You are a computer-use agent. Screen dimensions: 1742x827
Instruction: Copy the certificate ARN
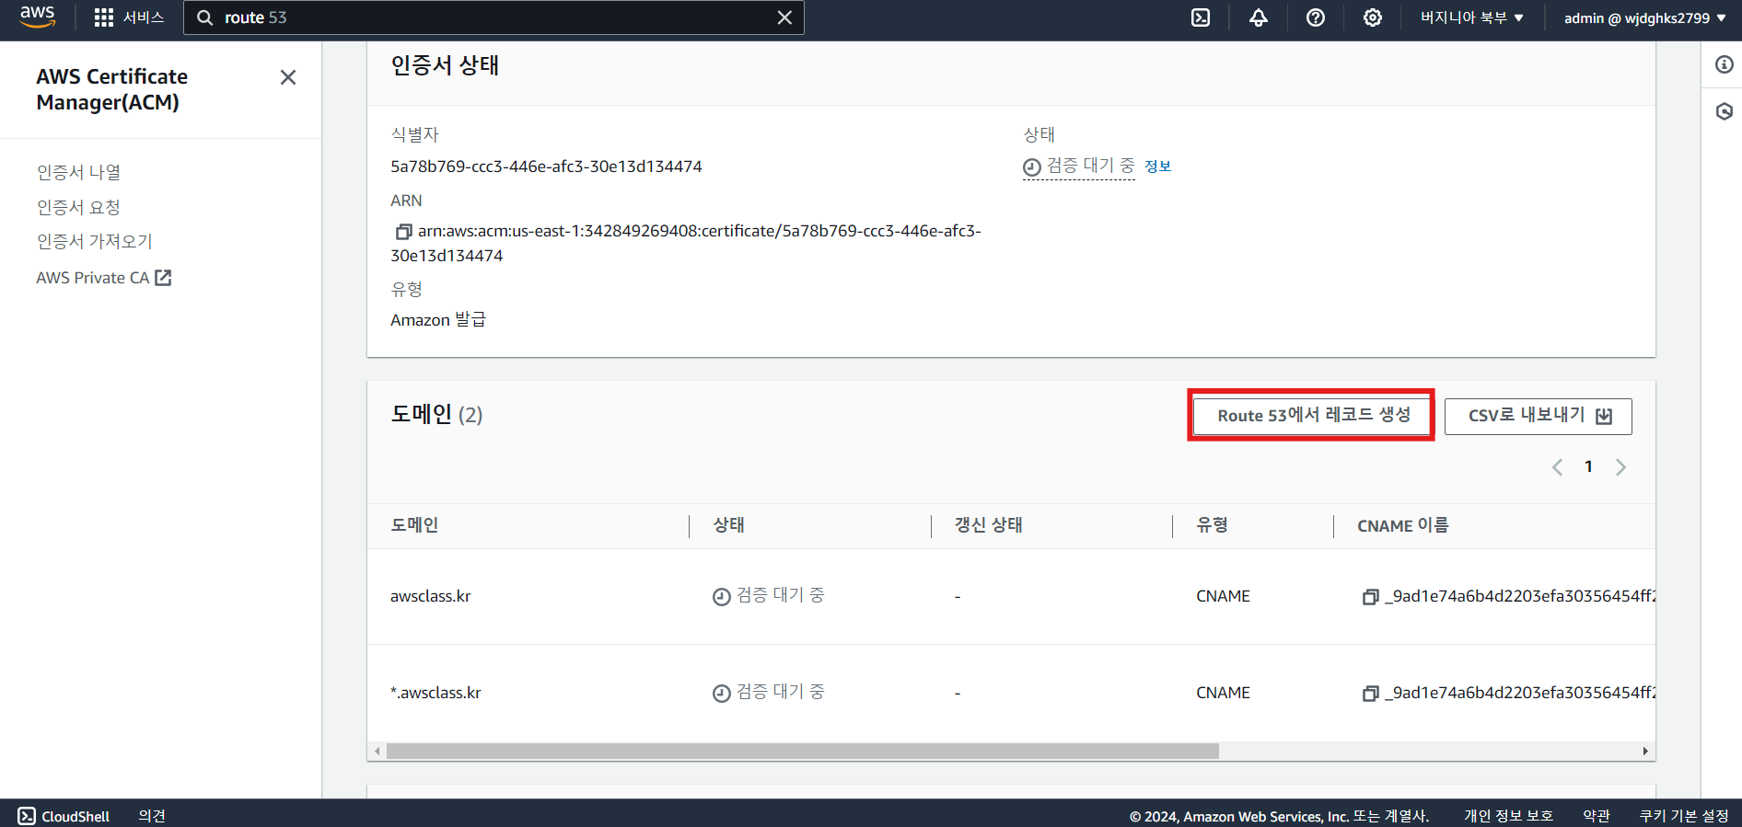[x=403, y=232]
